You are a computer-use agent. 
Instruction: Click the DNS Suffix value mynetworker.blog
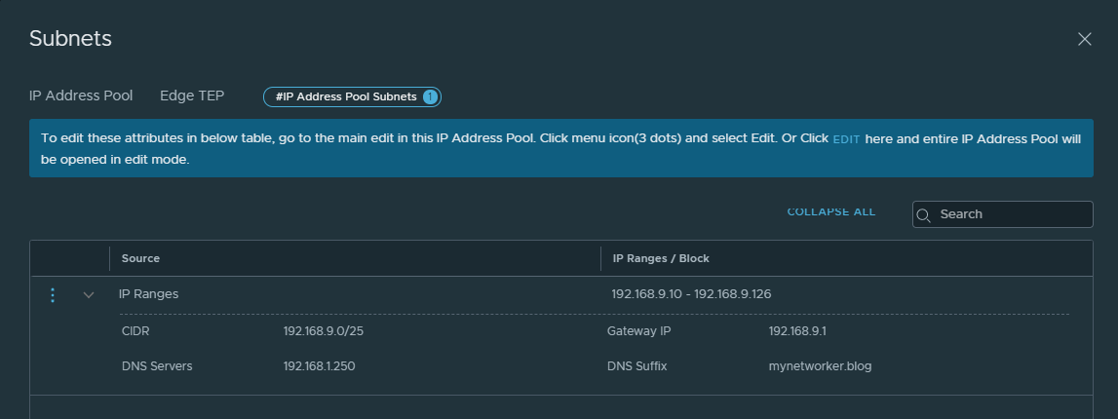click(x=820, y=366)
